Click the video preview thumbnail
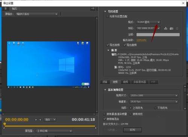This screenshot has width=188, height=137. (49, 65)
